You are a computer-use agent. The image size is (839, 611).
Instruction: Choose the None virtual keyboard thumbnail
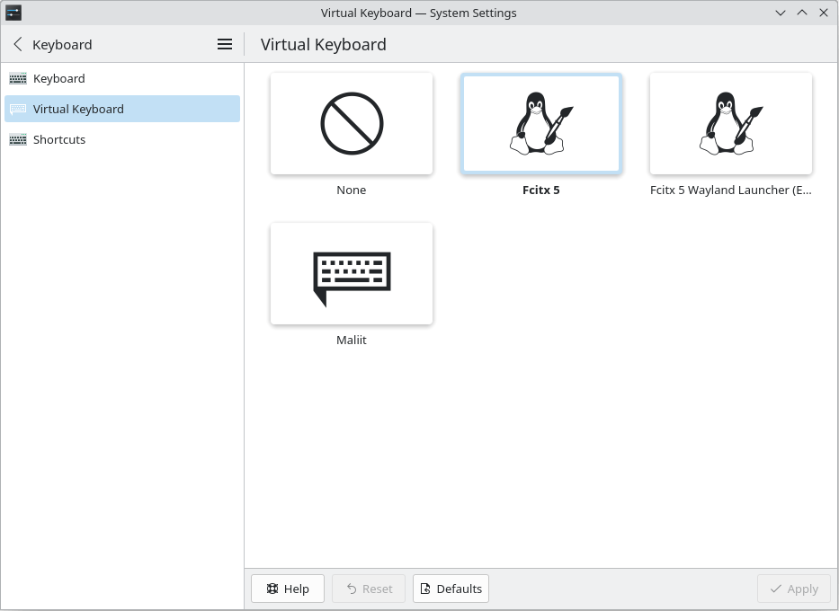pyautogui.click(x=352, y=123)
